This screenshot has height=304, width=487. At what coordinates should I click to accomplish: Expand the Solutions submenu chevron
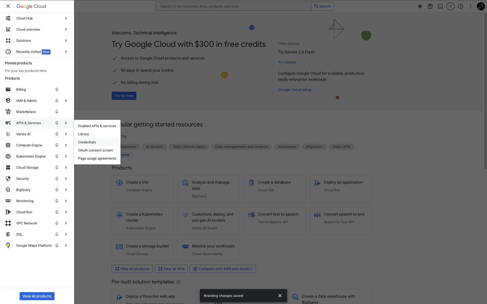(x=66, y=41)
